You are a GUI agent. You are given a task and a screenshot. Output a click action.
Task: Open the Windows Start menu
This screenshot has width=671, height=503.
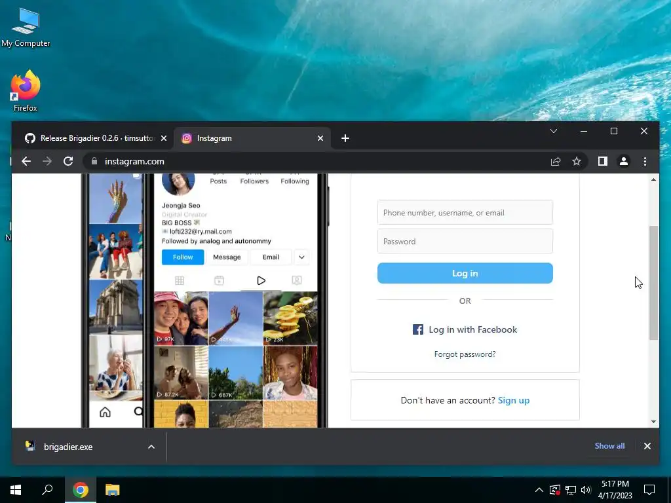16,490
